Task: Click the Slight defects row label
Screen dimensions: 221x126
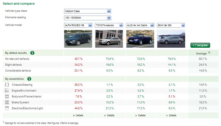Action: tap(14, 65)
